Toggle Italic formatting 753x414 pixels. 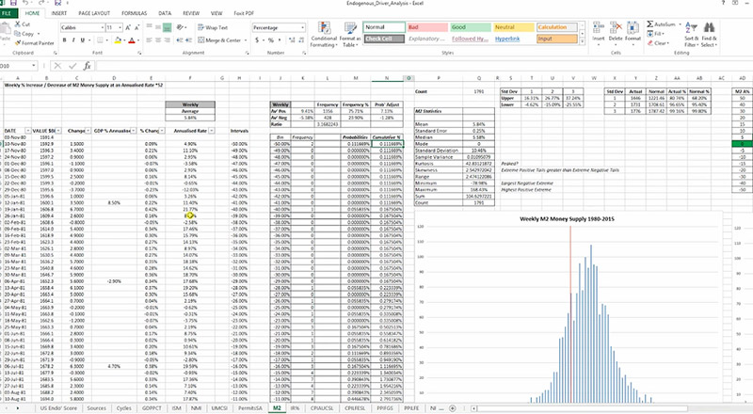pos(73,40)
